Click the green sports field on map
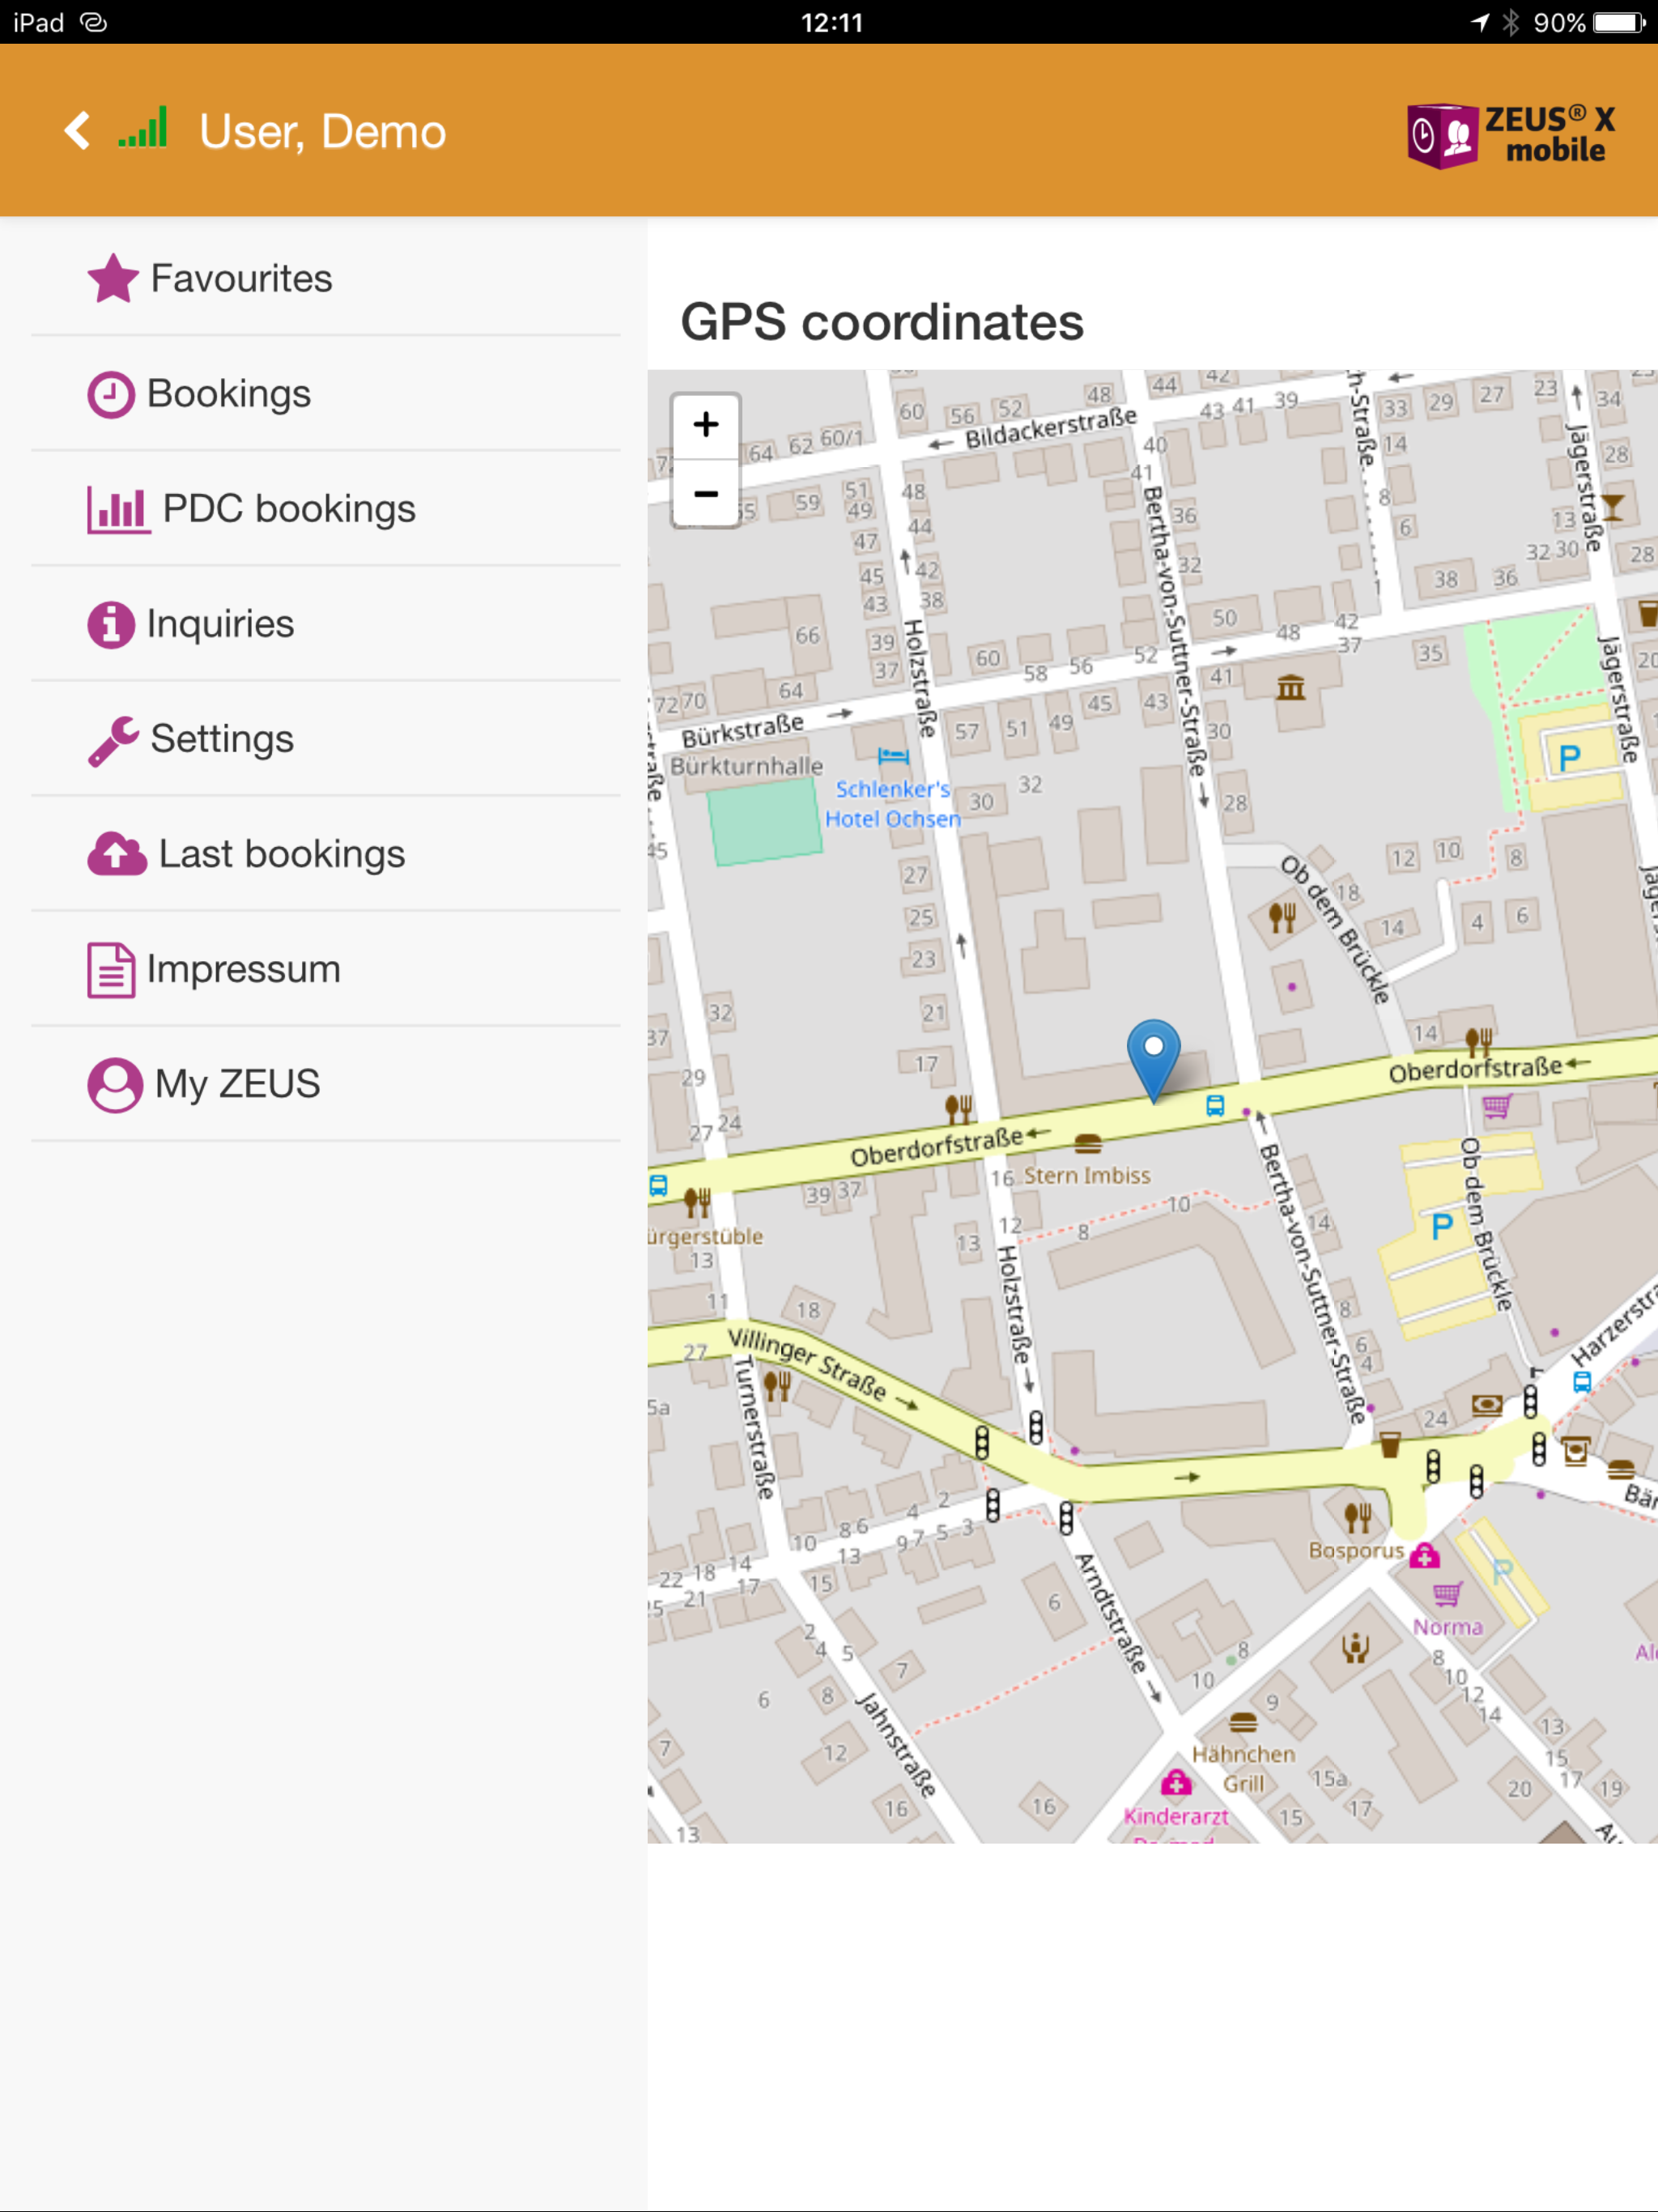Viewport: 1658px width, 2212px height. [765, 821]
